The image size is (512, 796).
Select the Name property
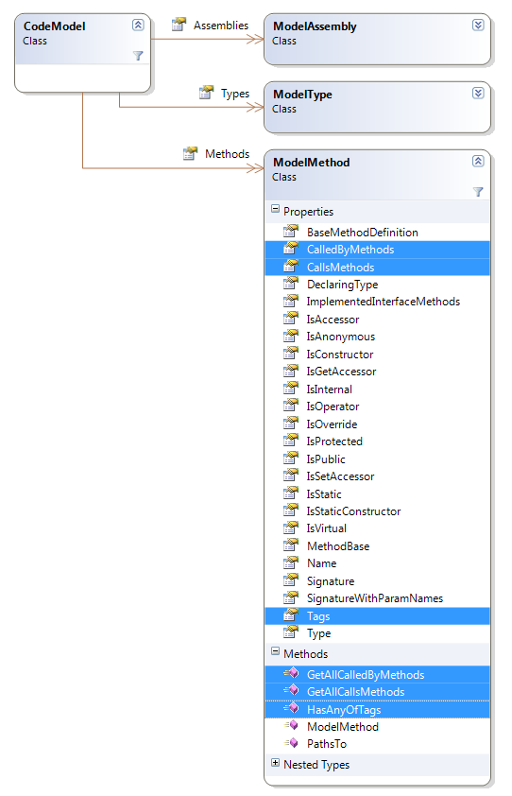[x=377, y=563]
